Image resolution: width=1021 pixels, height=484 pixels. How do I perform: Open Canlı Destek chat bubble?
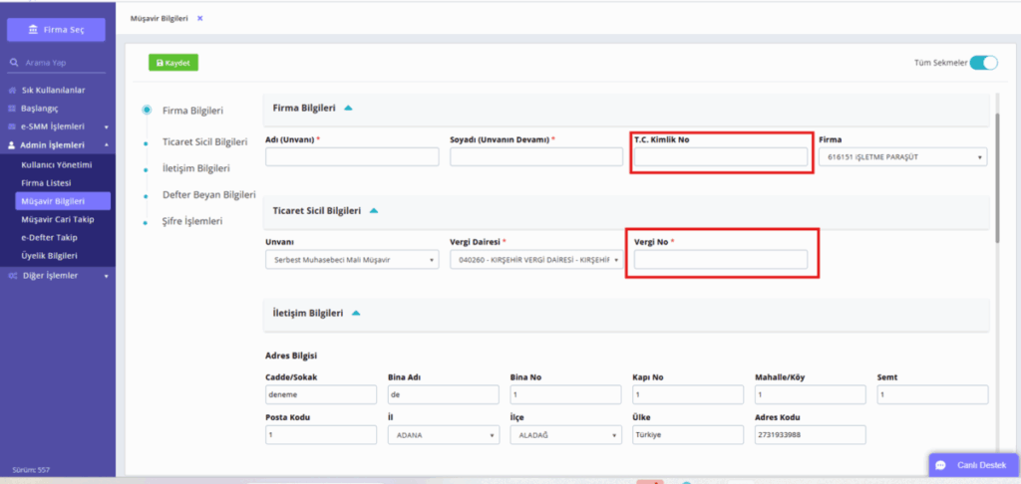click(940, 466)
